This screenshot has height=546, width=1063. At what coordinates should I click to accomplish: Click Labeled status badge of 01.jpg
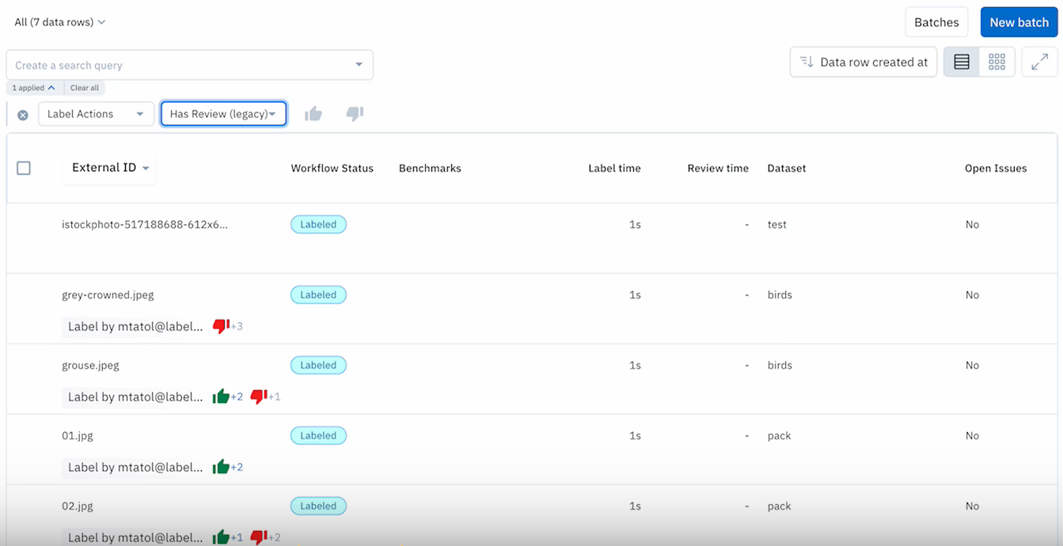click(x=318, y=435)
